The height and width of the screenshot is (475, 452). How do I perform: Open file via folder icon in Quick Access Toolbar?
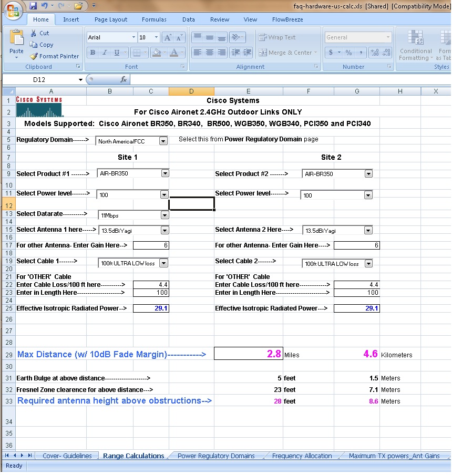tap(78, 5)
